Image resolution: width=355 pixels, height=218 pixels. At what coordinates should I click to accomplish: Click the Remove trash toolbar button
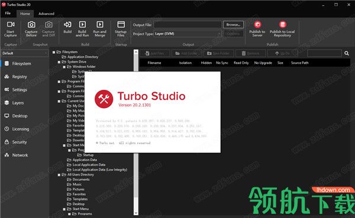pos(251,53)
